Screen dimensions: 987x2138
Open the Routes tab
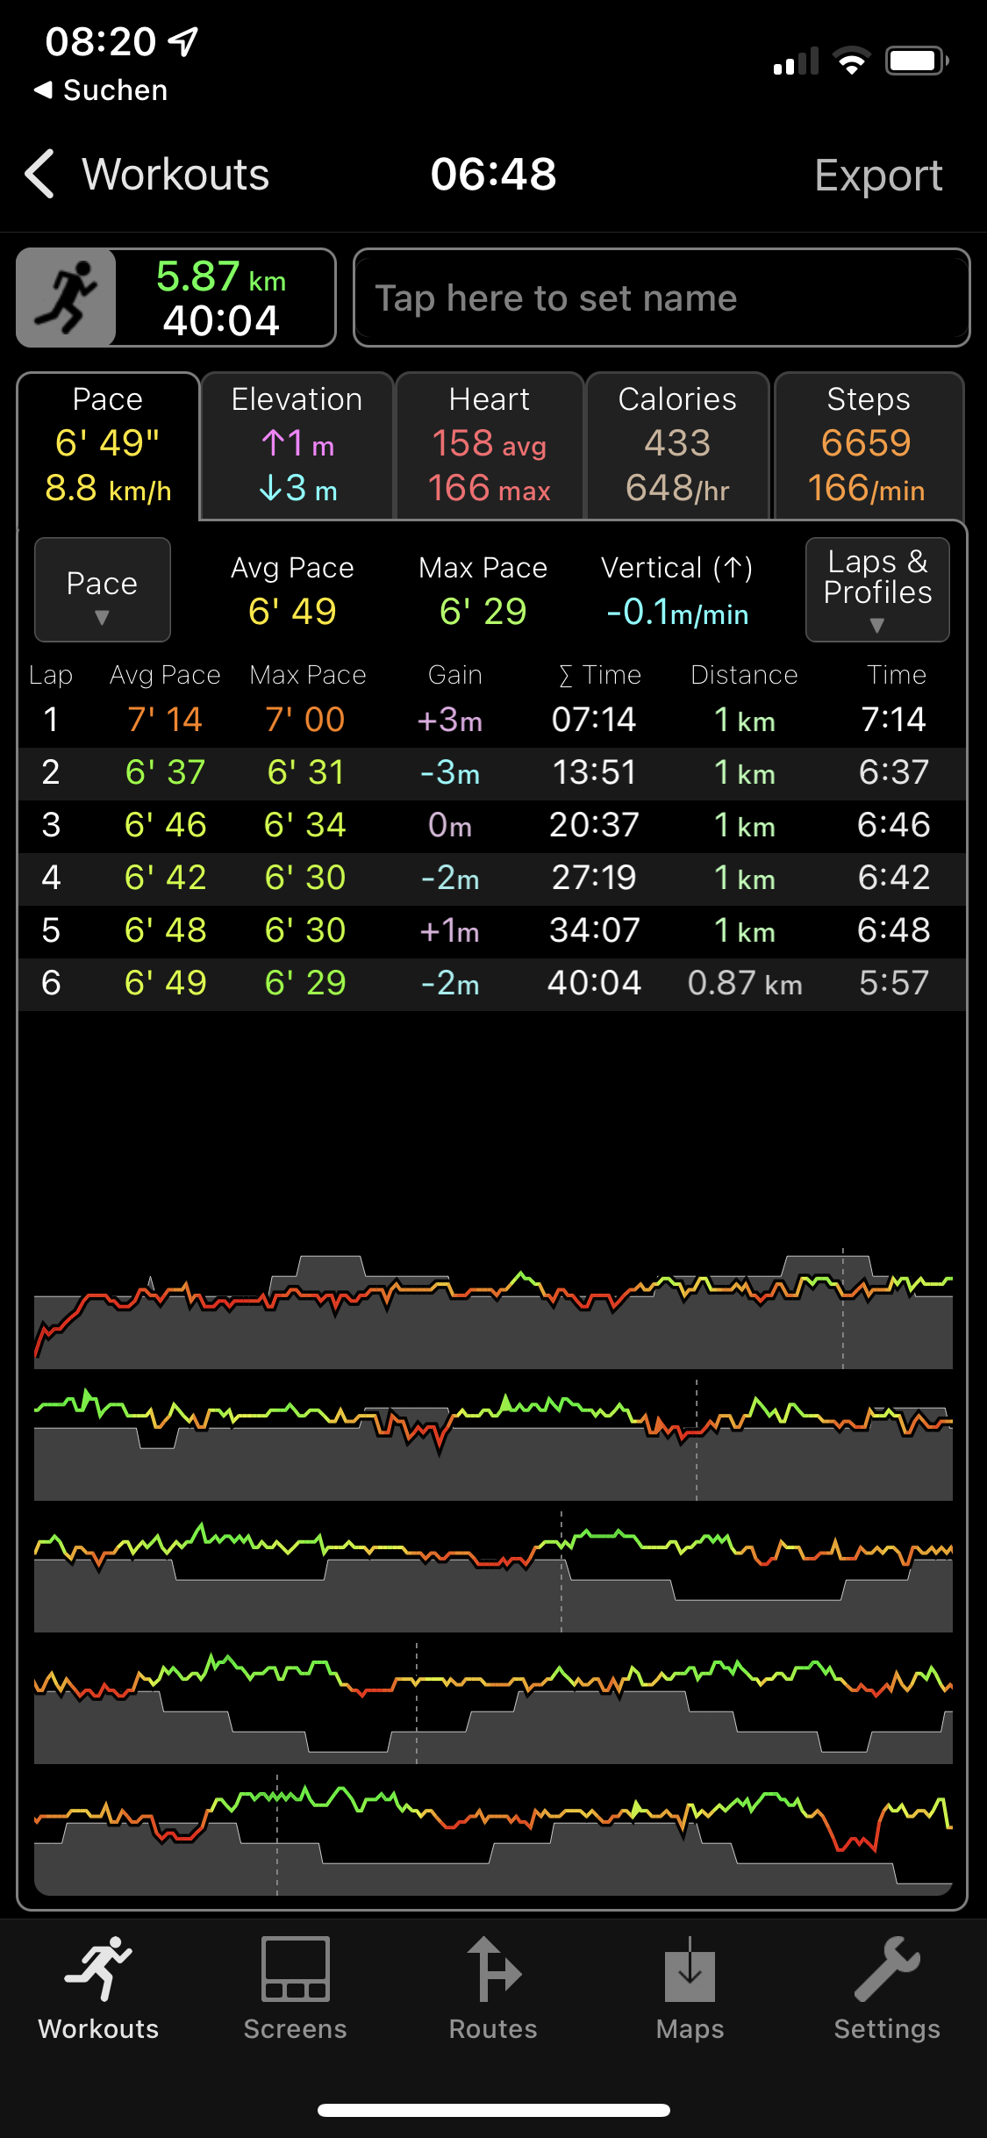coord(493,1991)
